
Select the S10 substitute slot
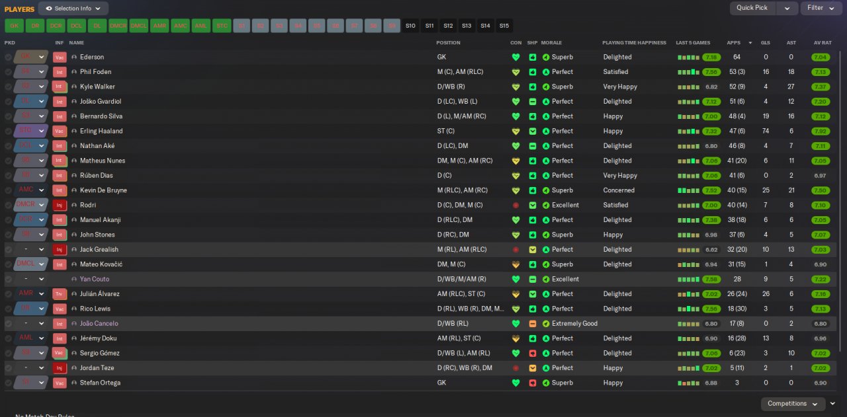410,26
